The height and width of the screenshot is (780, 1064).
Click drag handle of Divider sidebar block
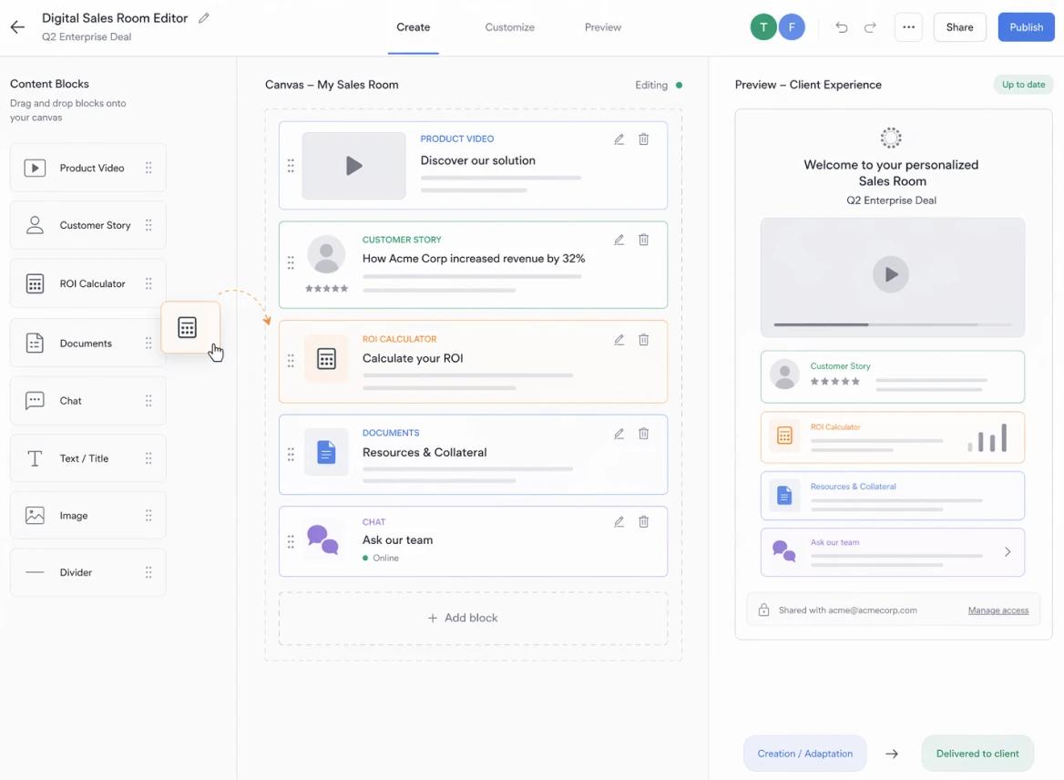[x=148, y=572]
